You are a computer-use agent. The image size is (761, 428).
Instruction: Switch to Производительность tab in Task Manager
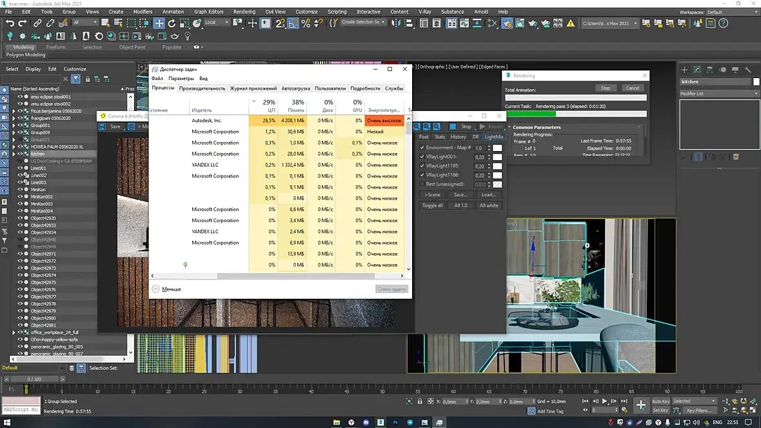pyautogui.click(x=202, y=88)
